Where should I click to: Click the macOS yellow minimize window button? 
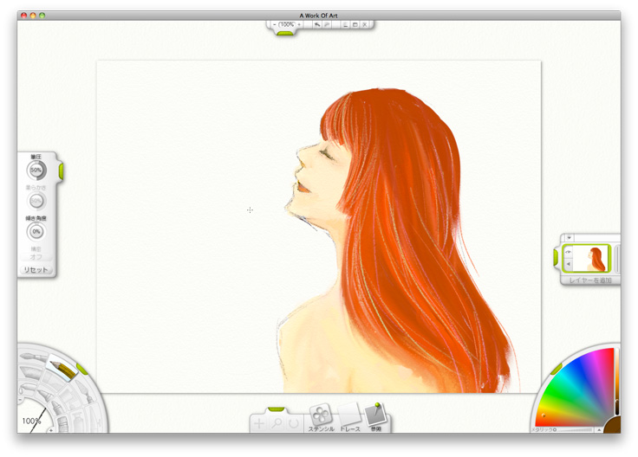[x=33, y=16]
